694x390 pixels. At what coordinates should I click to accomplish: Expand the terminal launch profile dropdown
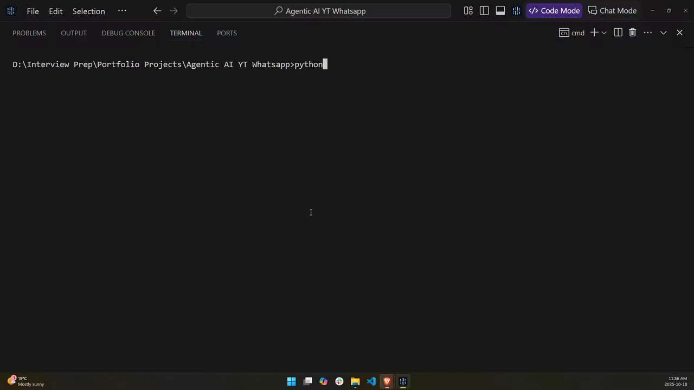click(604, 33)
